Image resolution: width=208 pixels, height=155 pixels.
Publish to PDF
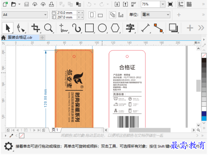click(134, 4)
